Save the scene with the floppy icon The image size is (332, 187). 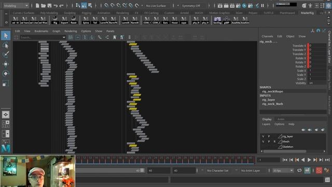pyautogui.click(x=50, y=6)
